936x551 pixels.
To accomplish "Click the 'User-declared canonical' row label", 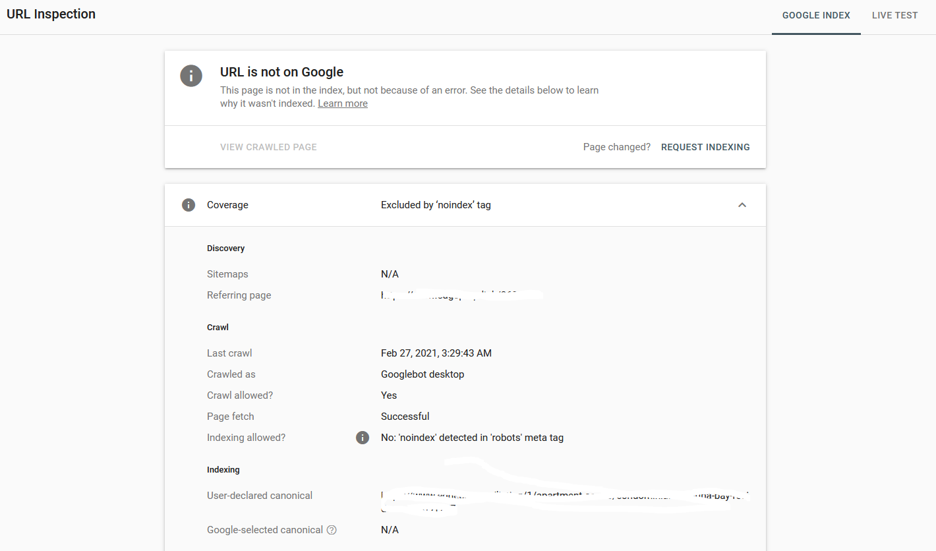I will point(260,496).
